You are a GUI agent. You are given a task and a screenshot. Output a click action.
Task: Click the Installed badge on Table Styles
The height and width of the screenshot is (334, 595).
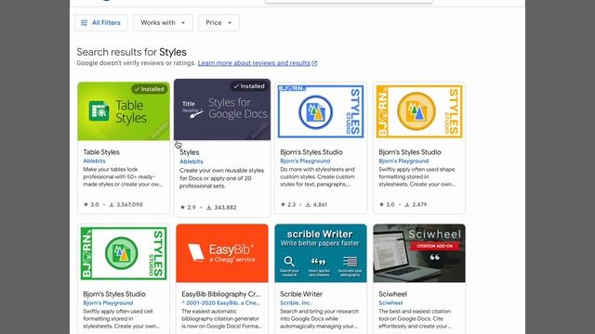point(149,89)
